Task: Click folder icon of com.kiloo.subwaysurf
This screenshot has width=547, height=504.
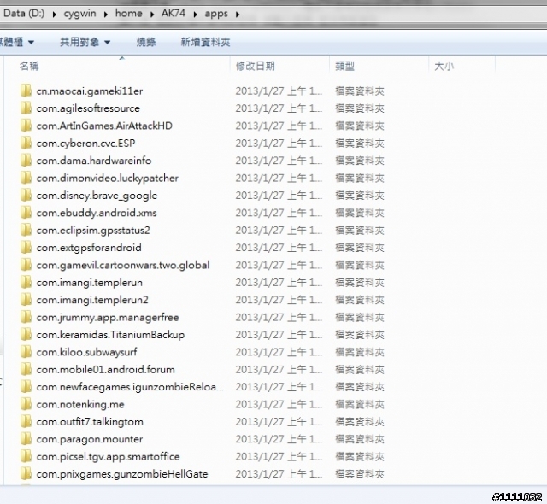Action: pyautogui.click(x=26, y=353)
